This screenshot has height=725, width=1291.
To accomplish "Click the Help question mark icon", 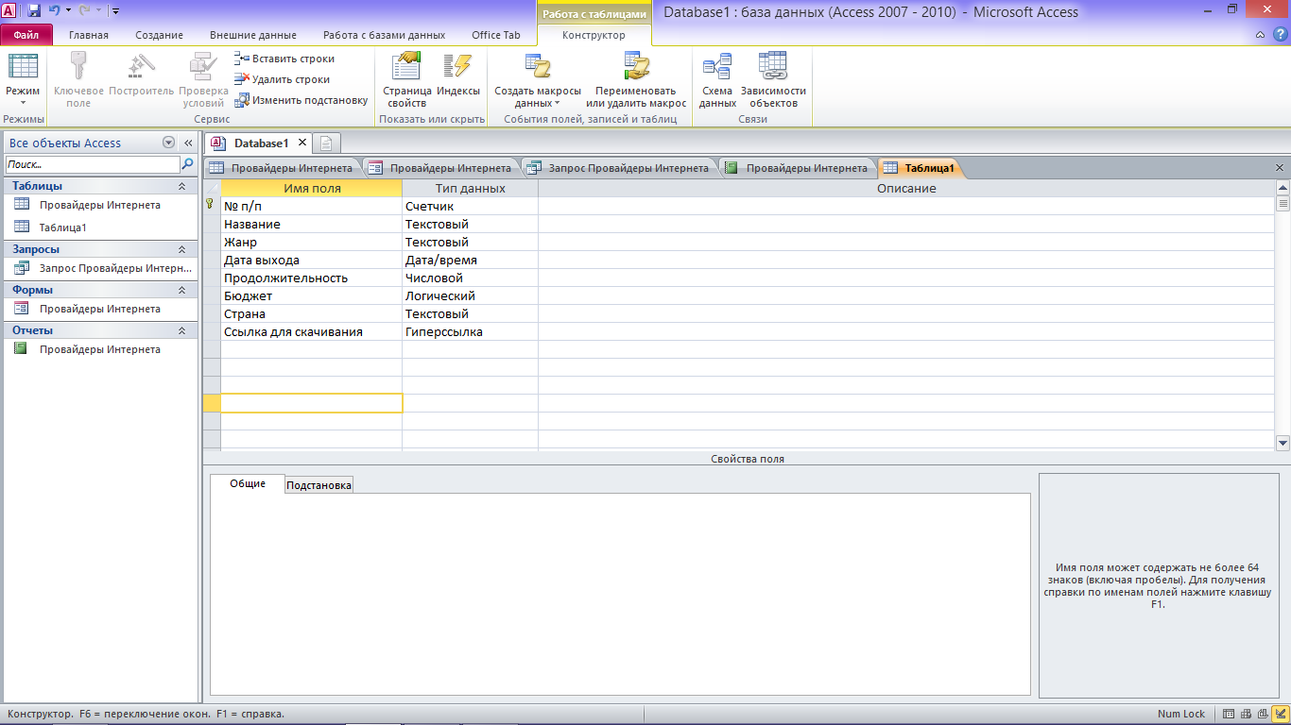I will point(1280,35).
